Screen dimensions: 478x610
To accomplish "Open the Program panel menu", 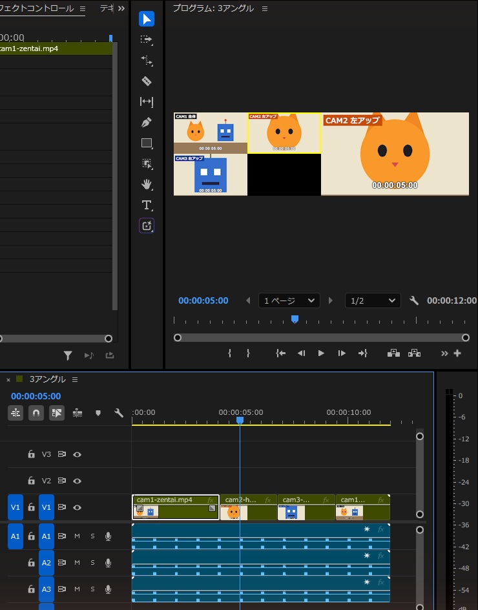I will pyautogui.click(x=265, y=8).
